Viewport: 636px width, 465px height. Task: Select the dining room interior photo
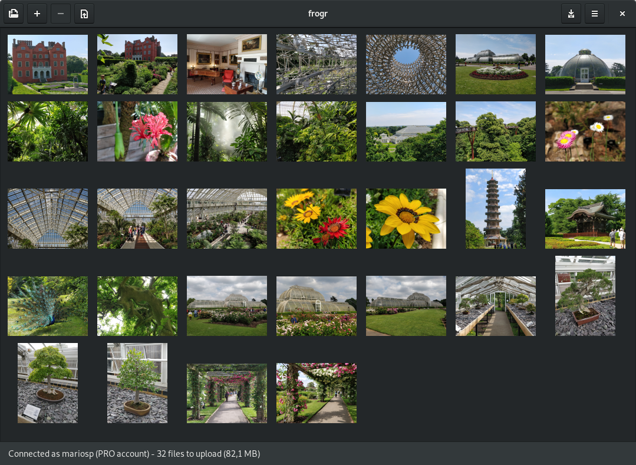pyautogui.click(x=227, y=64)
